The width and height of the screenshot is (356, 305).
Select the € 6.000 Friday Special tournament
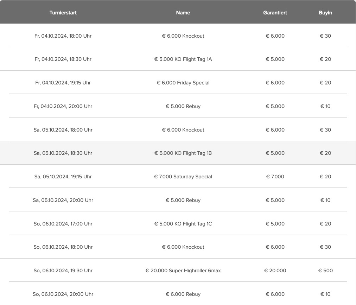pyautogui.click(x=183, y=83)
